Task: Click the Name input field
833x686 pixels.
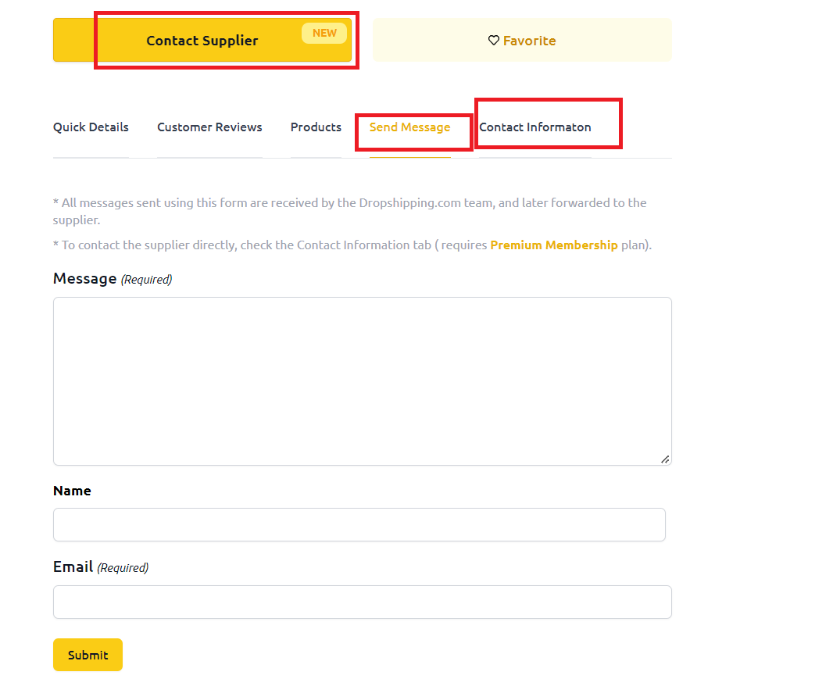Action: coord(359,524)
